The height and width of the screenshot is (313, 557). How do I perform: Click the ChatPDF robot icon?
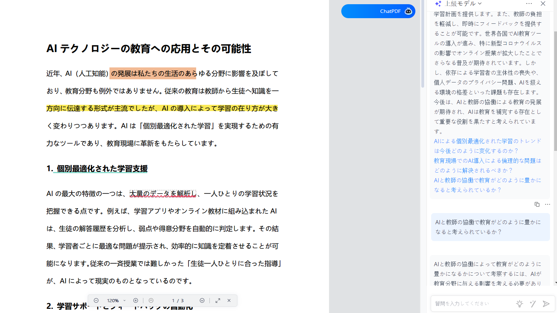[408, 11]
